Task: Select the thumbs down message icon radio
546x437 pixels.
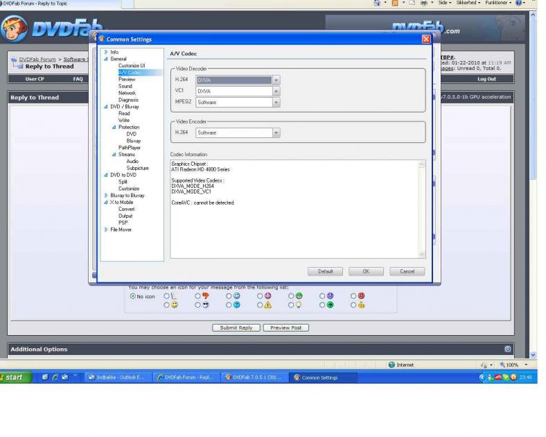Action: pos(197,296)
